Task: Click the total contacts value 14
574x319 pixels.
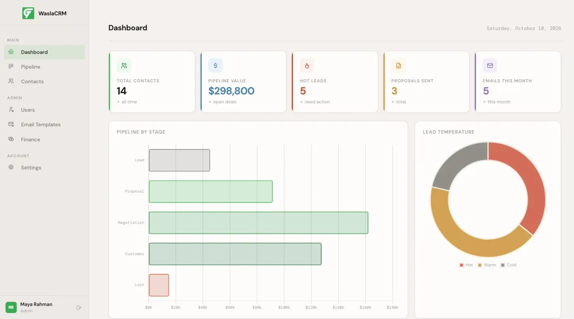Action: click(x=122, y=91)
